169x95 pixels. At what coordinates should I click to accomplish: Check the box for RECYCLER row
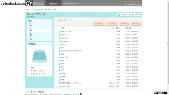click(57, 35)
